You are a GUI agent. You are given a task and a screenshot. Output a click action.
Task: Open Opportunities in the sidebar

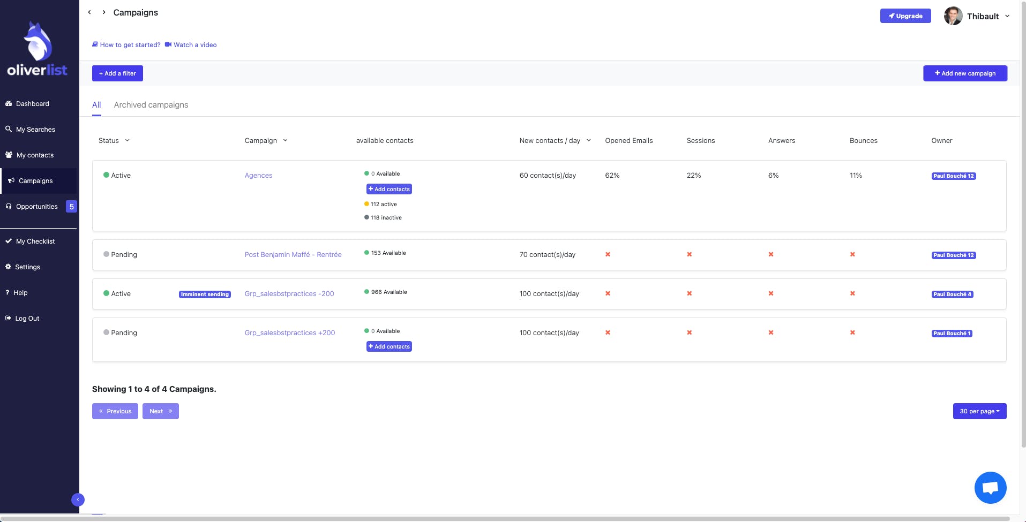[36, 207]
